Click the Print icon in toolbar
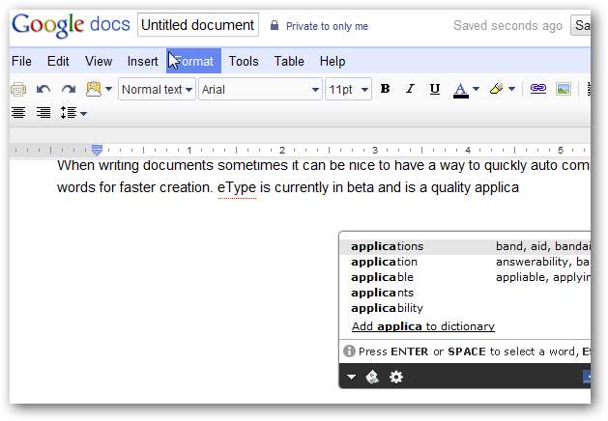Viewport: 608px width, 421px height. coord(18,90)
